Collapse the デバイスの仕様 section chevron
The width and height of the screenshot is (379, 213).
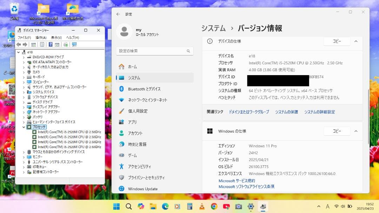(356, 41)
